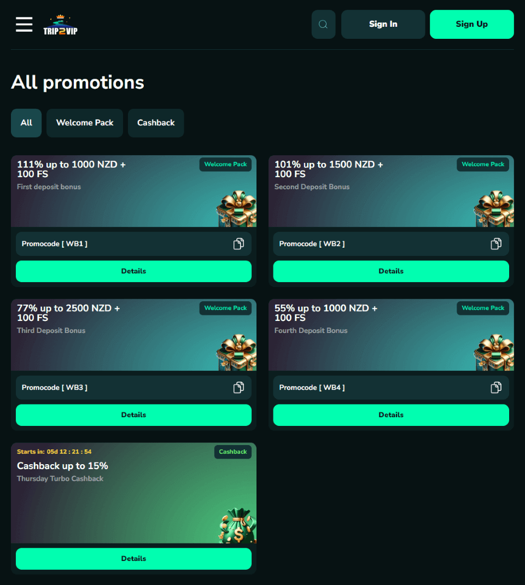Open Sign Up

(471, 24)
